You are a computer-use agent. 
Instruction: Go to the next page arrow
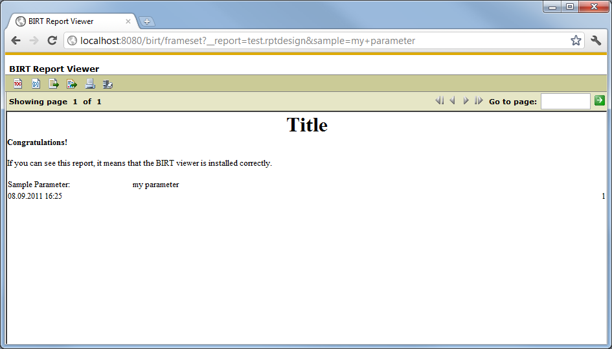[466, 101]
